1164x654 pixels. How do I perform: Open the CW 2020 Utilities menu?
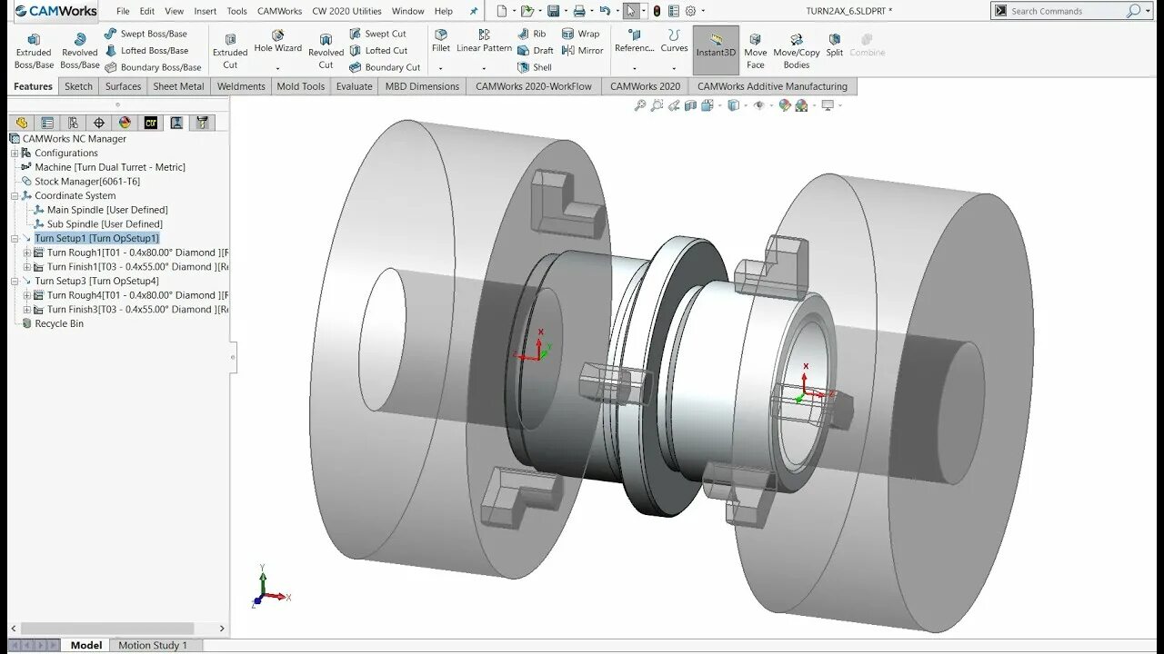pos(346,11)
